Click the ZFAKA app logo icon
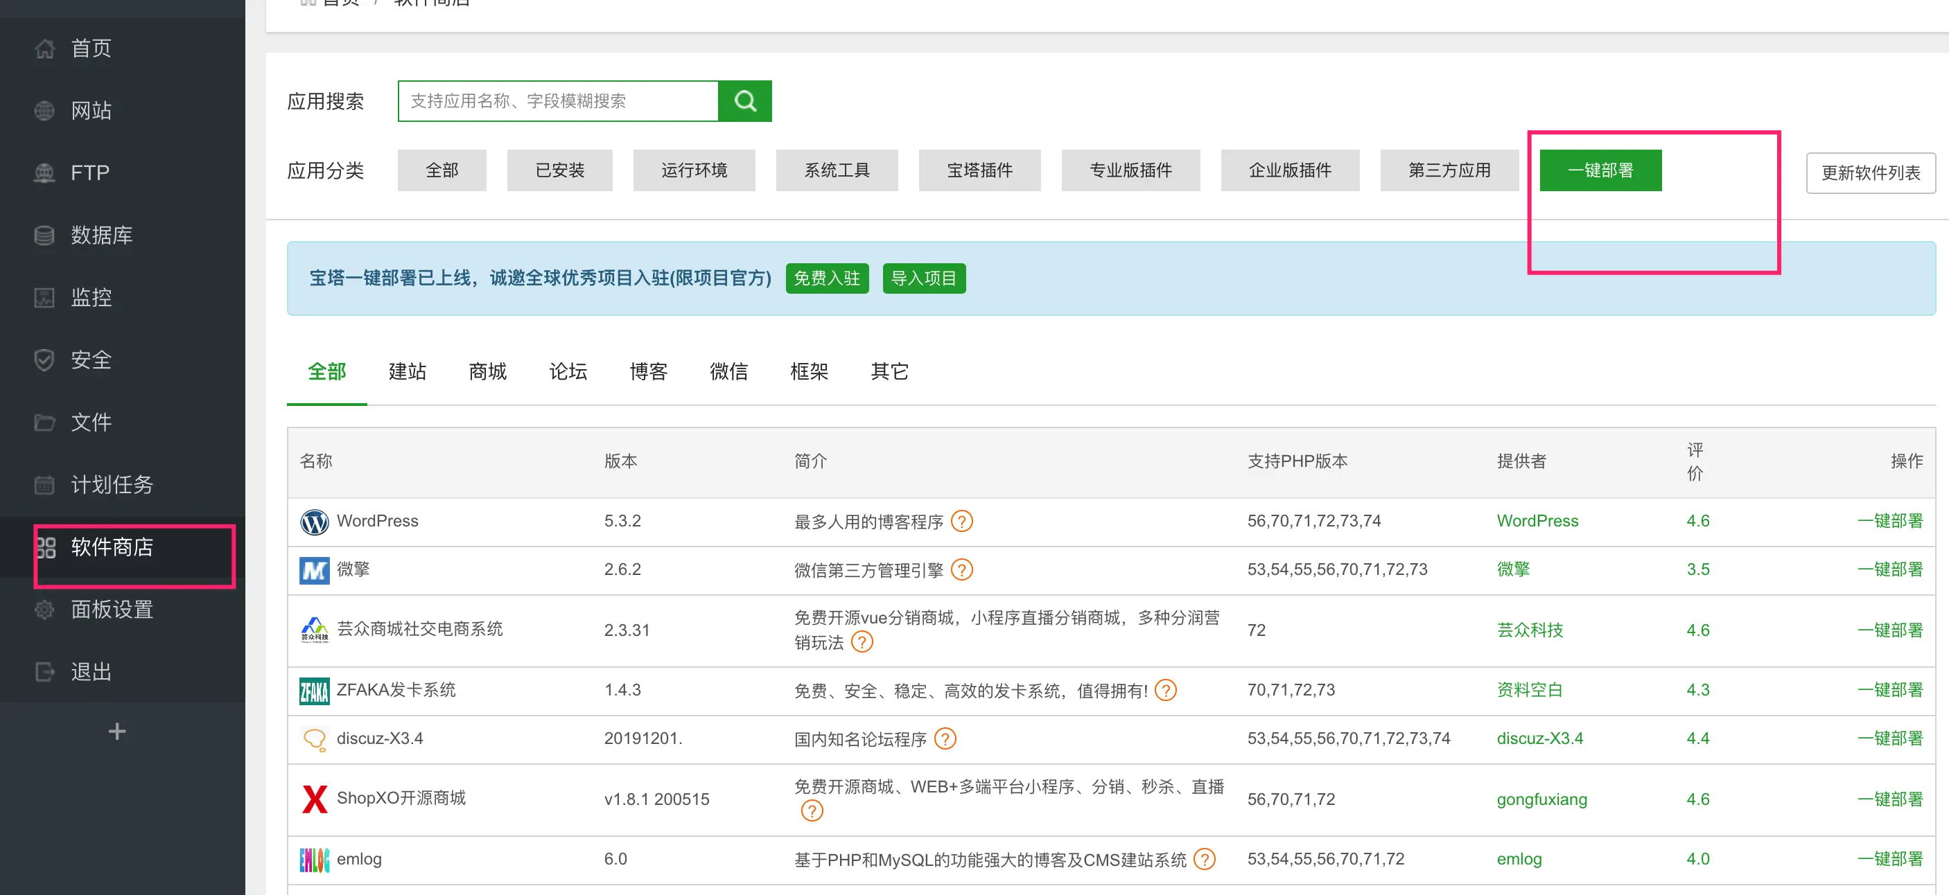 [314, 691]
